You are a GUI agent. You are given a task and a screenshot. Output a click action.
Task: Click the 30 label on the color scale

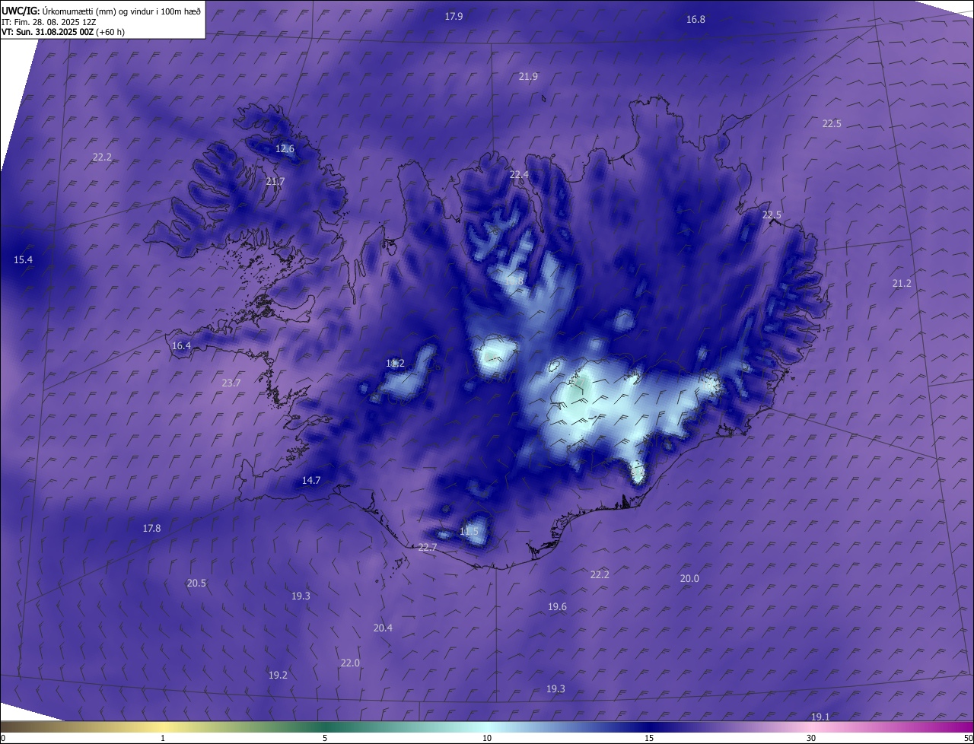811,738
